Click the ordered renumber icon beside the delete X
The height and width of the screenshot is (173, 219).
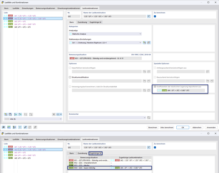tap(31, 114)
